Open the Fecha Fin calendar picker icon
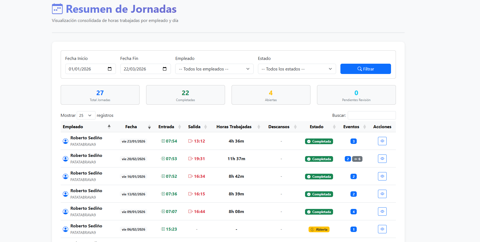Viewport: 480px width, 242px height. point(165,69)
